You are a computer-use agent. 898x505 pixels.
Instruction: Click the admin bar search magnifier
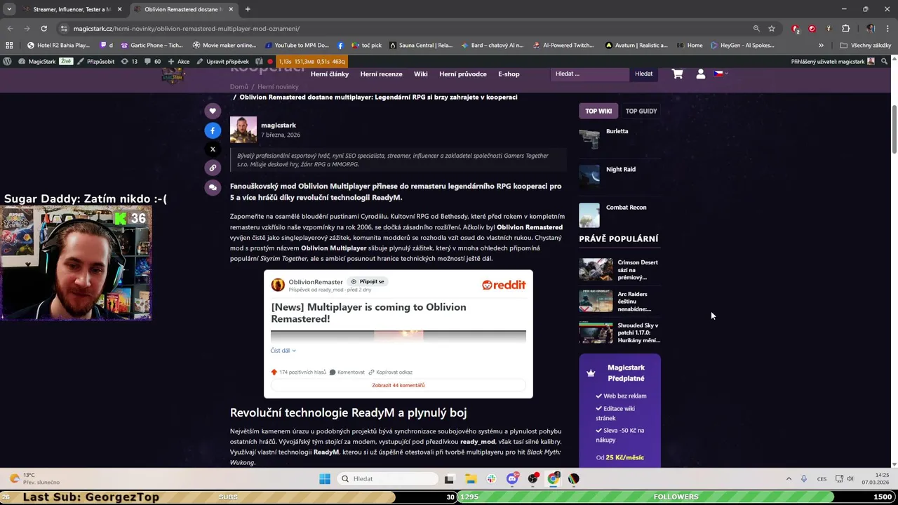[885, 61]
